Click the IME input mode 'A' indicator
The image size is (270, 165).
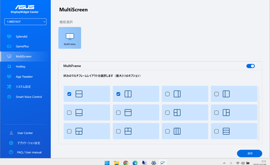pyautogui.click(x=231, y=163)
